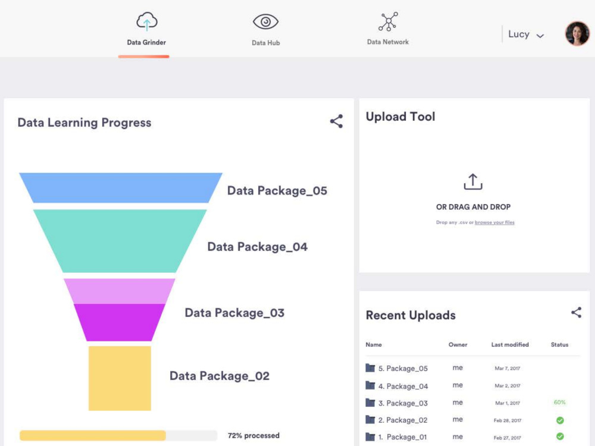The width and height of the screenshot is (595, 446).
Task: Click the Data Learning Progress heading
Action: point(84,123)
